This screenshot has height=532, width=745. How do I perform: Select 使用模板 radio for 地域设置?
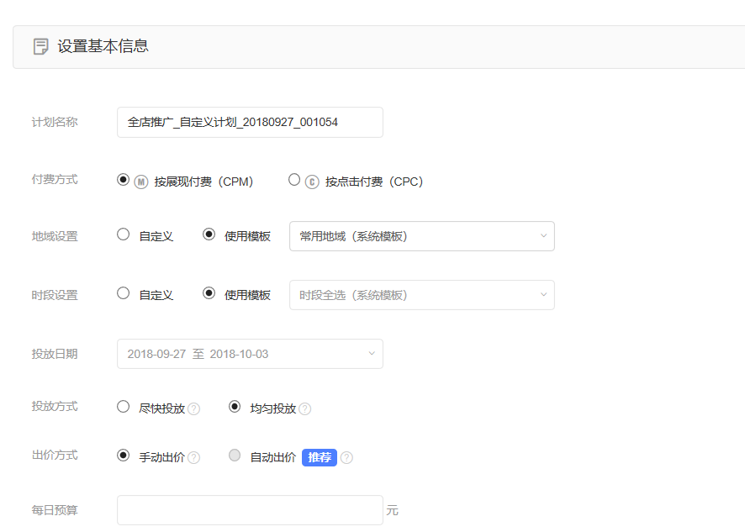pyautogui.click(x=209, y=234)
